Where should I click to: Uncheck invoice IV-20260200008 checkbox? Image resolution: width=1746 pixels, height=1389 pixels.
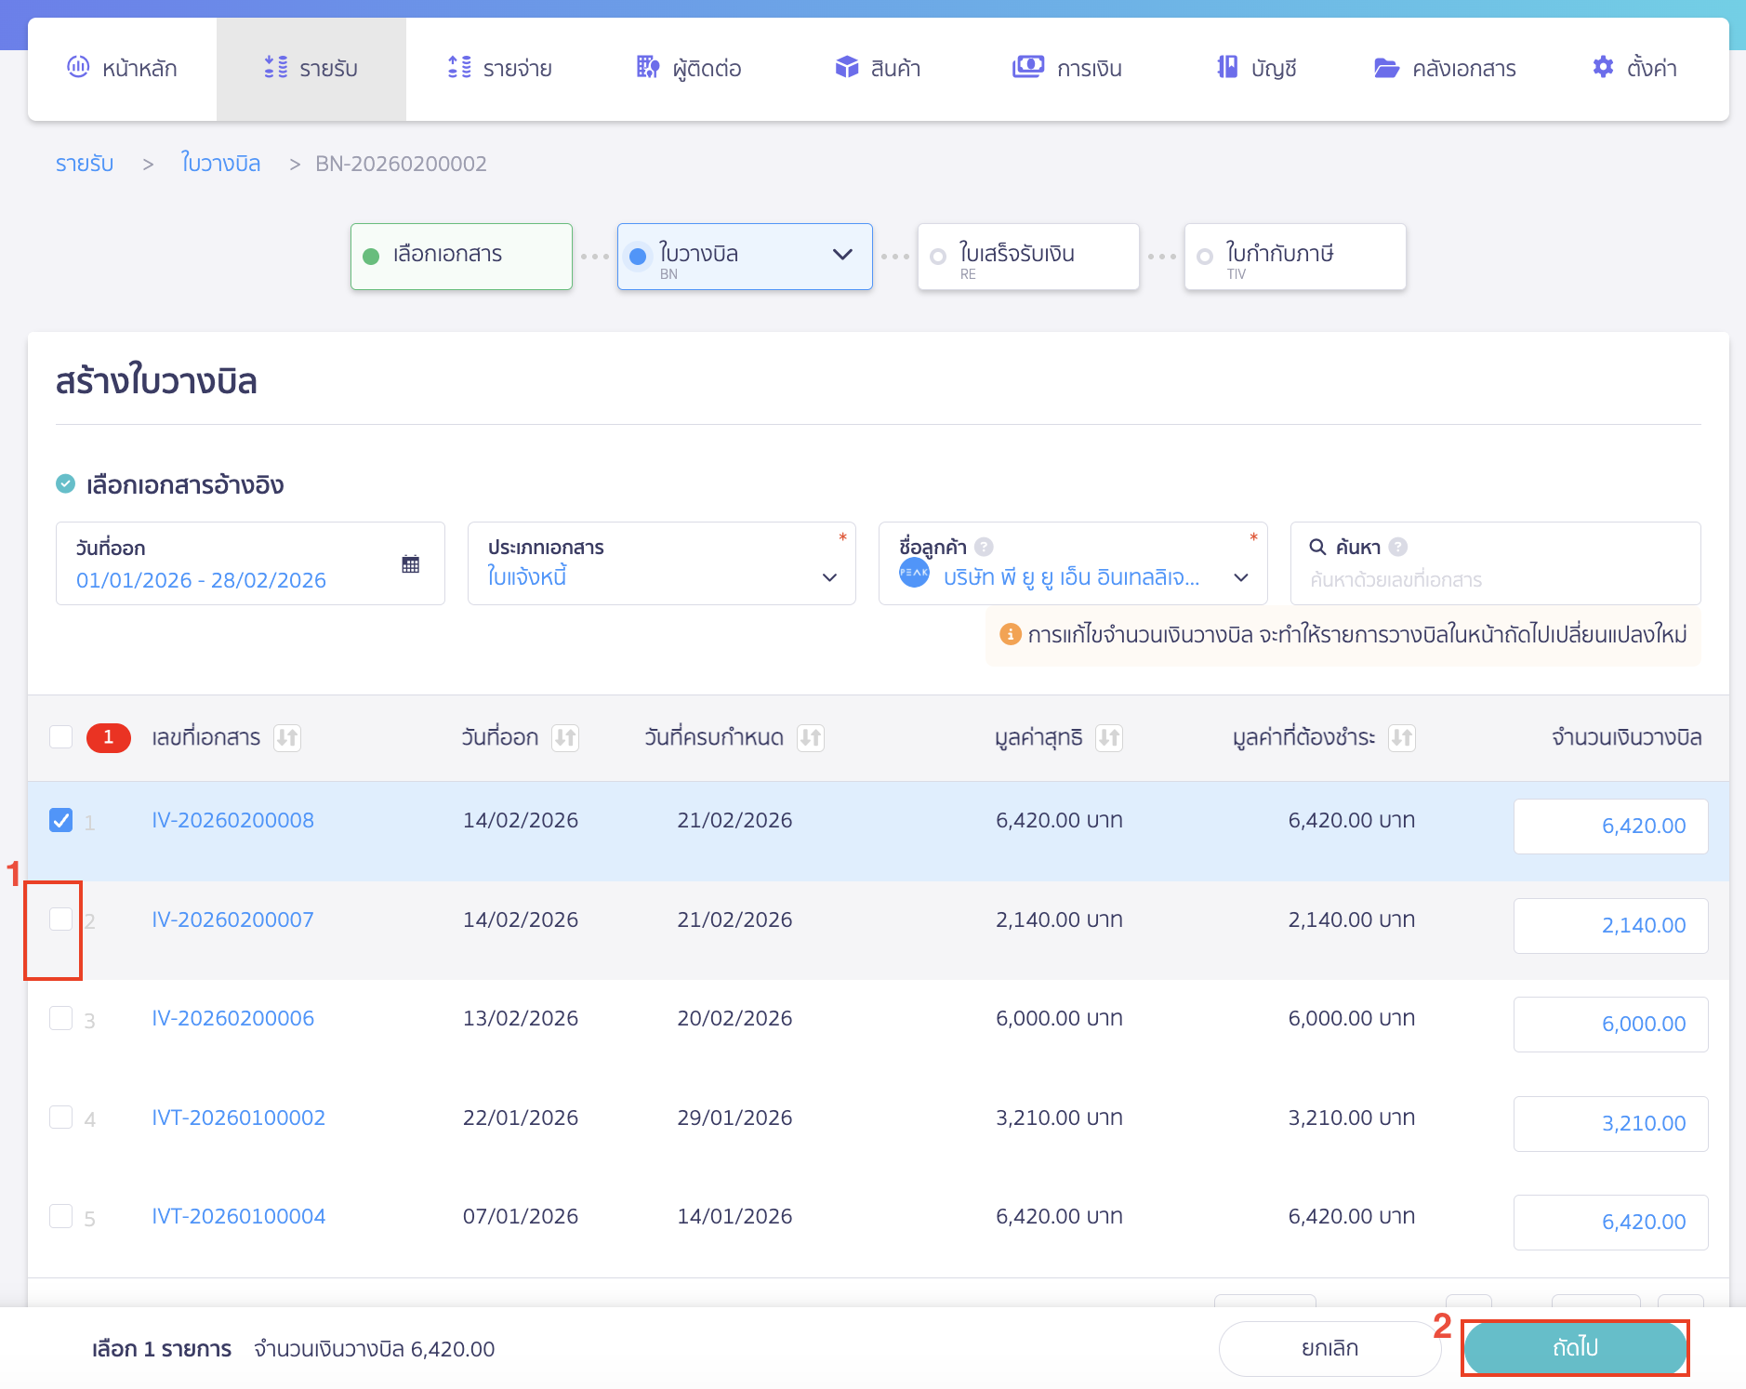pyautogui.click(x=61, y=820)
